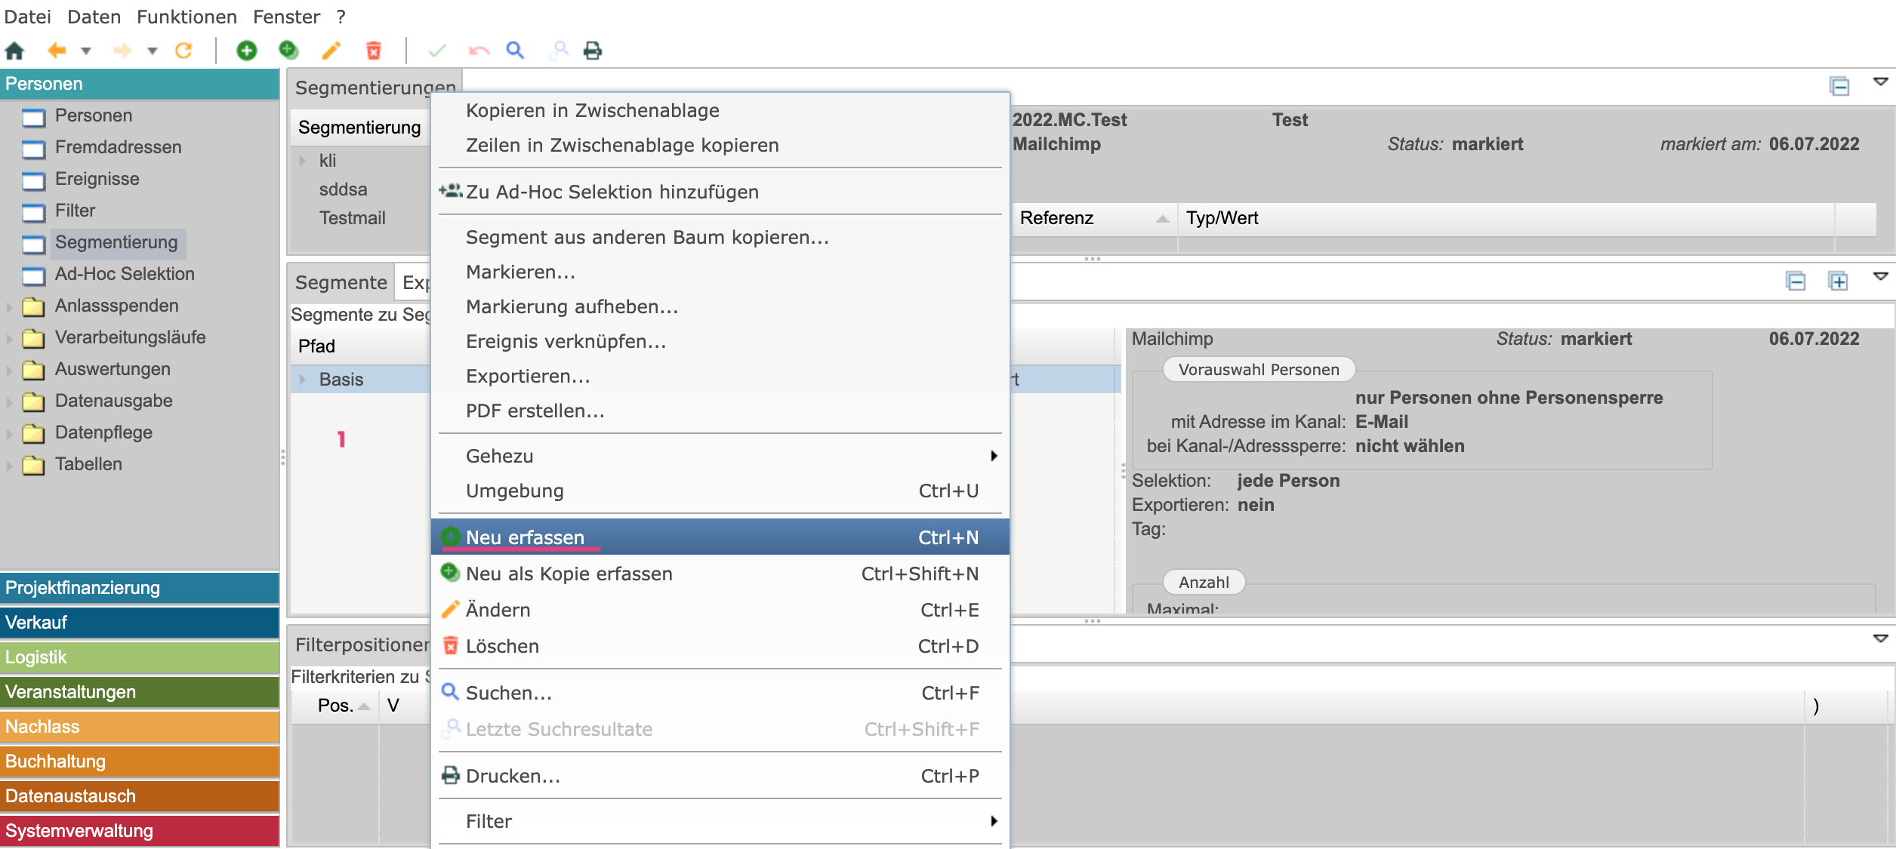Click the home icon in toolbar

click(15, 51)
